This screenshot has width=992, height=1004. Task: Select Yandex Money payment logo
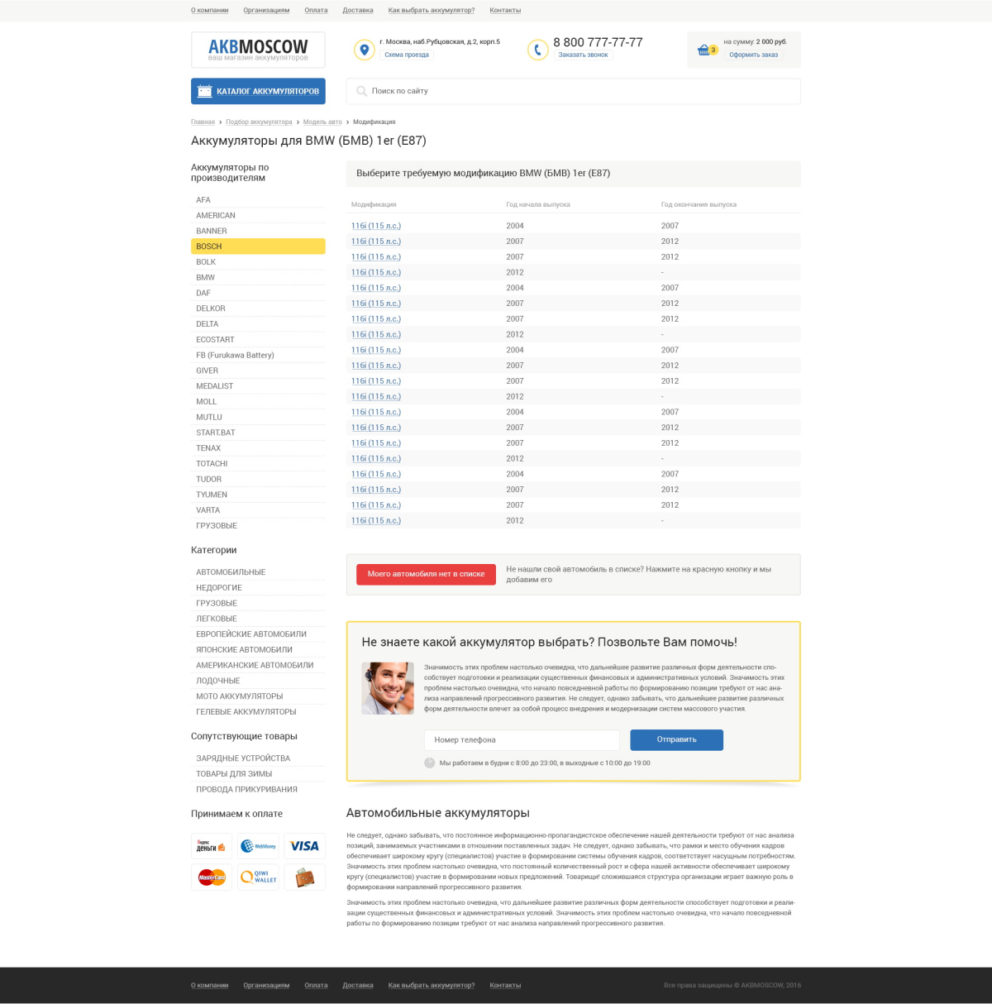pyautogui.click(x=211, y=846)
